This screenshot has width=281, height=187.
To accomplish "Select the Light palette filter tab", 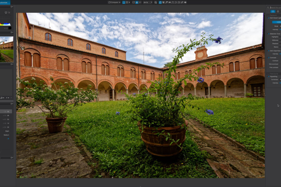I will tap(273, 11).
